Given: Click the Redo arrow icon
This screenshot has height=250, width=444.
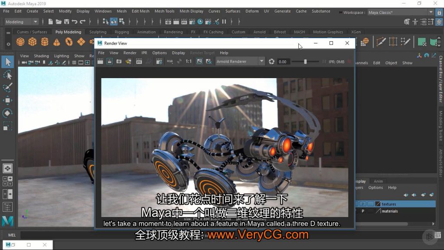Looking at the screenshot, I should click(x=83, y=22).
